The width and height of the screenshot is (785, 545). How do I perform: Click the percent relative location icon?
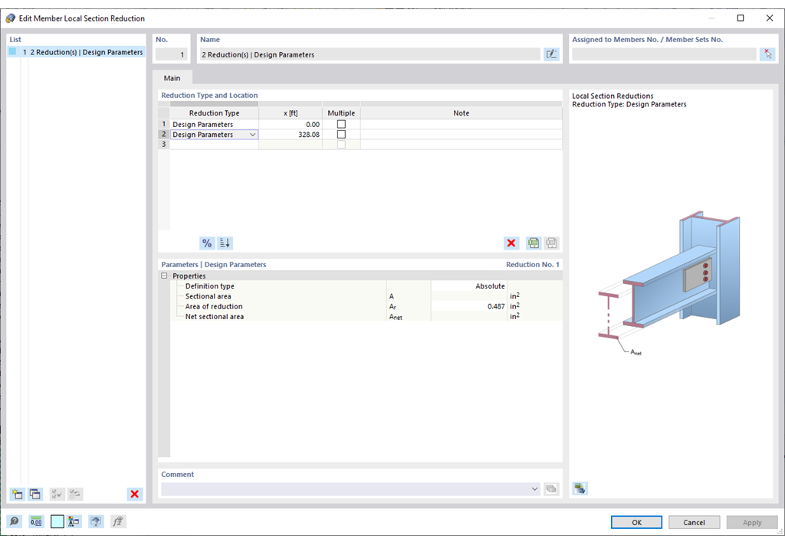[x=207, y=243]
